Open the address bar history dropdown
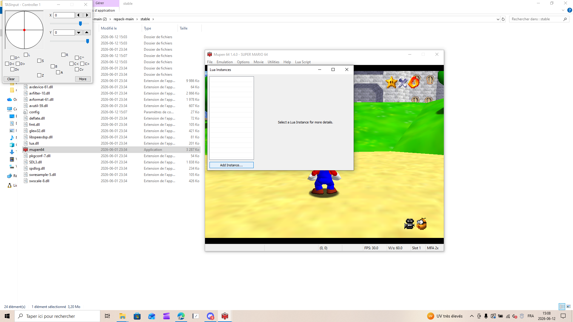573x322 pixels. [x=498, y=19]
